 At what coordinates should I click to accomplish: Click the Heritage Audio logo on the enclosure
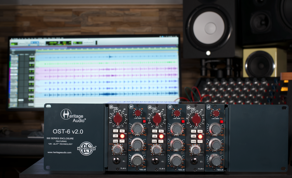[x=73, y=116]
